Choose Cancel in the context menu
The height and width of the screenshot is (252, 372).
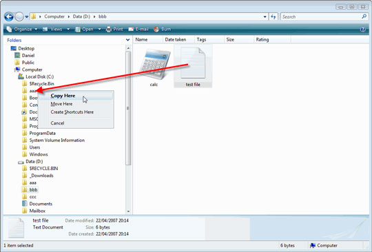(x=76, y=123)
